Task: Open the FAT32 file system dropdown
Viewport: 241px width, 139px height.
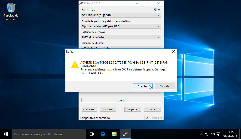Action: [x=121, y=37]
